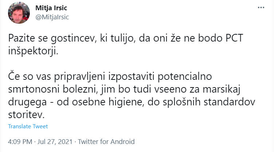Click the tweet's first line starting 'Pazite se gostincev'

click(126, 38)
